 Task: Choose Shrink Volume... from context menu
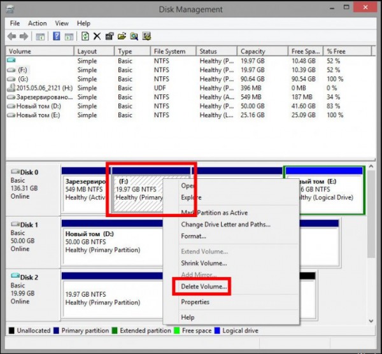tap(204, 263)
